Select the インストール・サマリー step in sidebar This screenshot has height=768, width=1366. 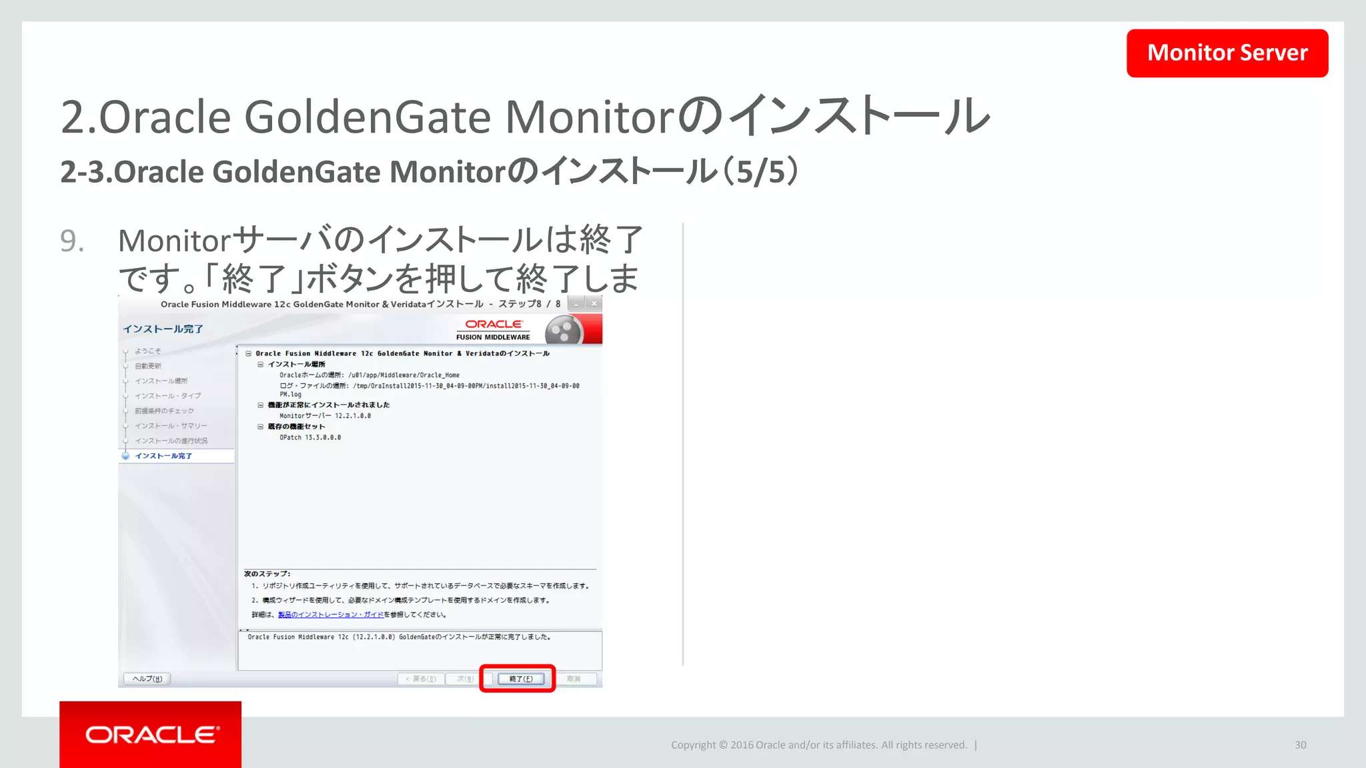(171, 426)
